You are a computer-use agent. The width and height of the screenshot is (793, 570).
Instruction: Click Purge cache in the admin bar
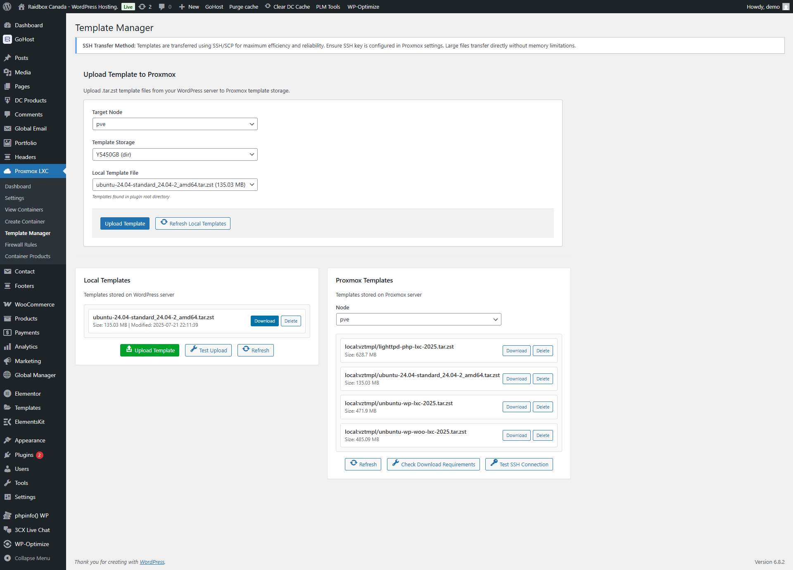pyautogui.click(x=243, y=7)
